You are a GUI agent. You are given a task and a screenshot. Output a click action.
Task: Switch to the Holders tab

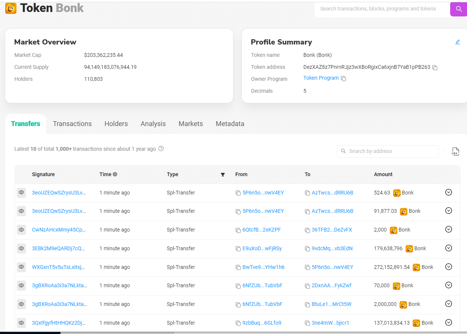click(116, 124)
